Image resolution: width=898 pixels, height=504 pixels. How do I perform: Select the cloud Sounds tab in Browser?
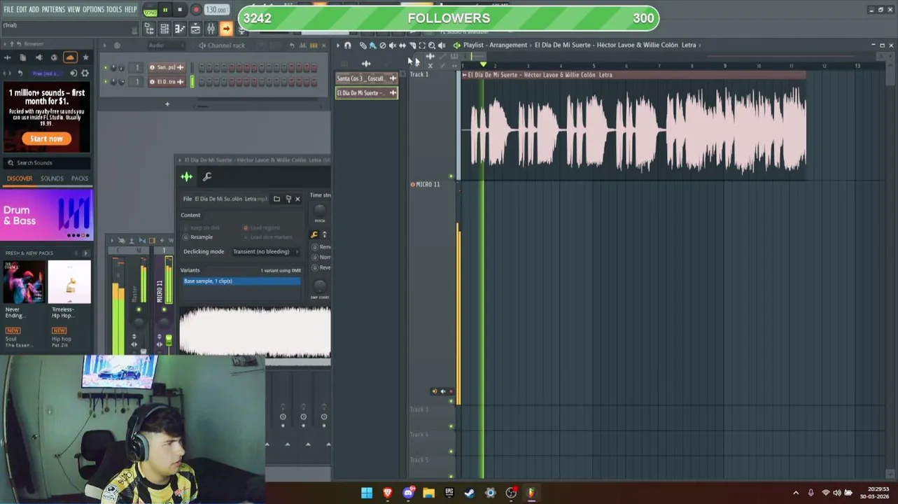70,57
